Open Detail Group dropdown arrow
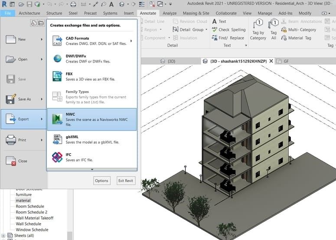This screenshot has width=336, height=240. [x=206, y=30]
